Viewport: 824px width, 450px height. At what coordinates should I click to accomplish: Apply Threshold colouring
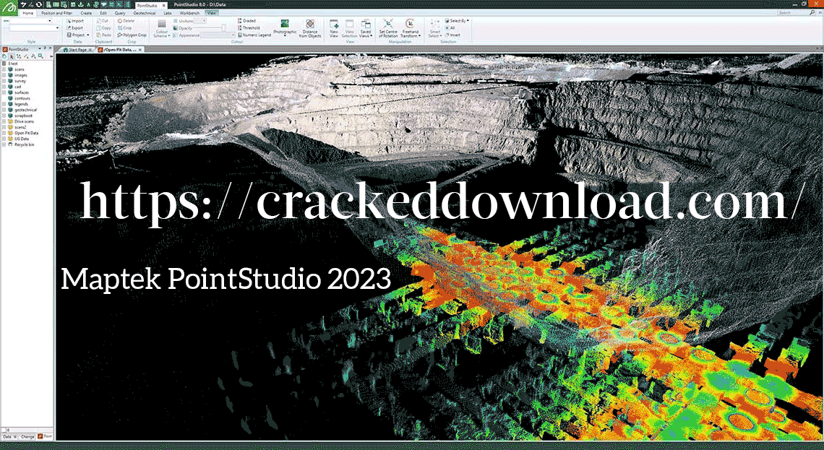[x=249, y=27]
